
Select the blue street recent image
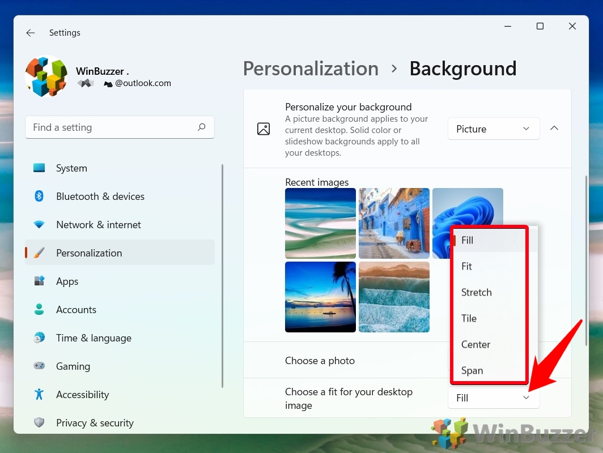tap(394, 223)
